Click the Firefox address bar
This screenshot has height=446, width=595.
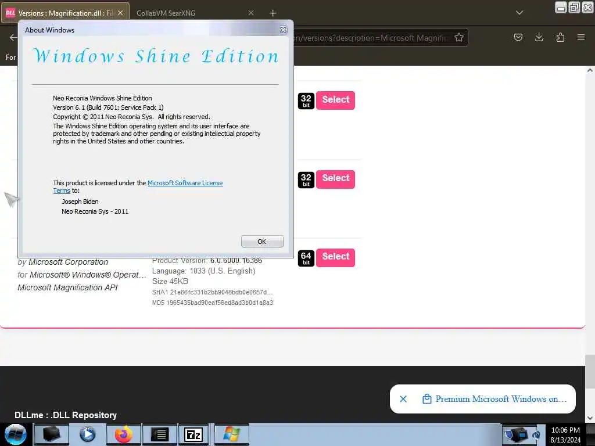[372, 38]
